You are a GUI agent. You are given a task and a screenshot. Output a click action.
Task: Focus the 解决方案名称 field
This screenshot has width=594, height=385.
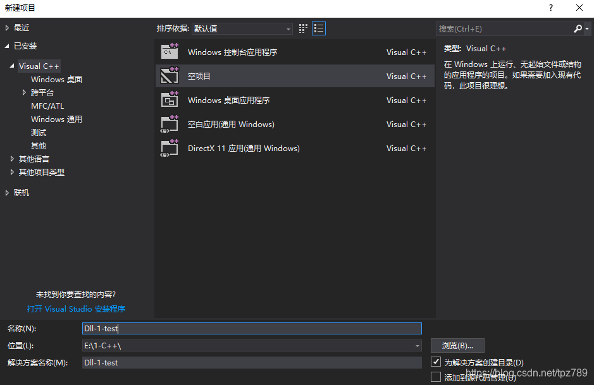click(252, 362)
